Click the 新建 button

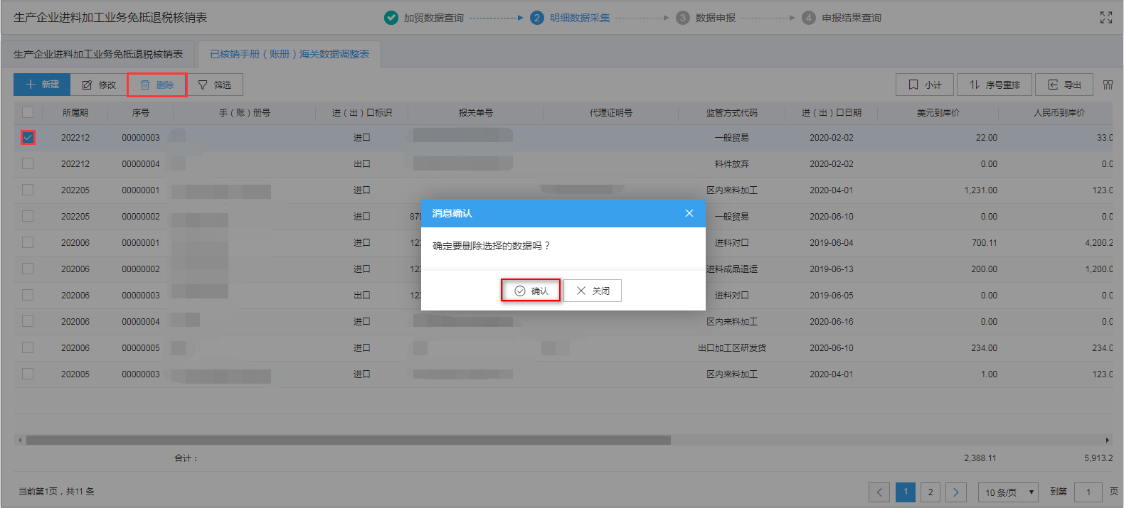pos(42,85)
